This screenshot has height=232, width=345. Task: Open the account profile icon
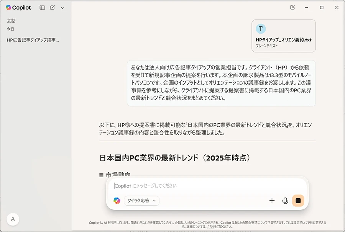(13, 219)
